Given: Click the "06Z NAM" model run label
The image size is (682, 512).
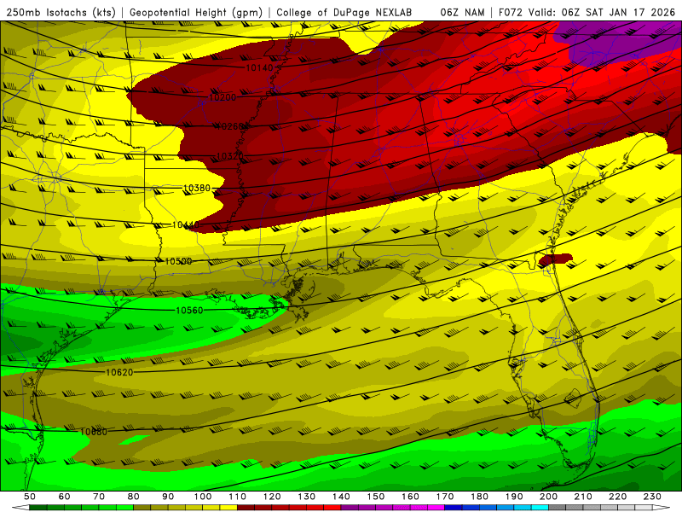Looking at the screenshot, I should 462,13.
